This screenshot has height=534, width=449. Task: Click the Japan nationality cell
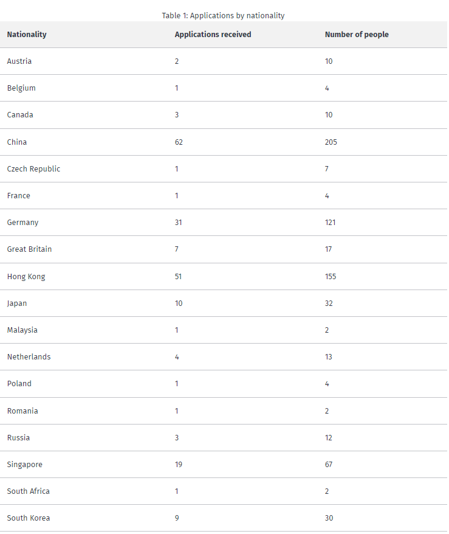point(17,303)
